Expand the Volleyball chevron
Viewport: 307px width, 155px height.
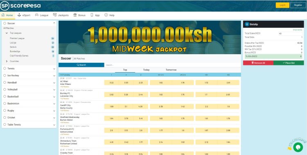(x=54, y=90)
